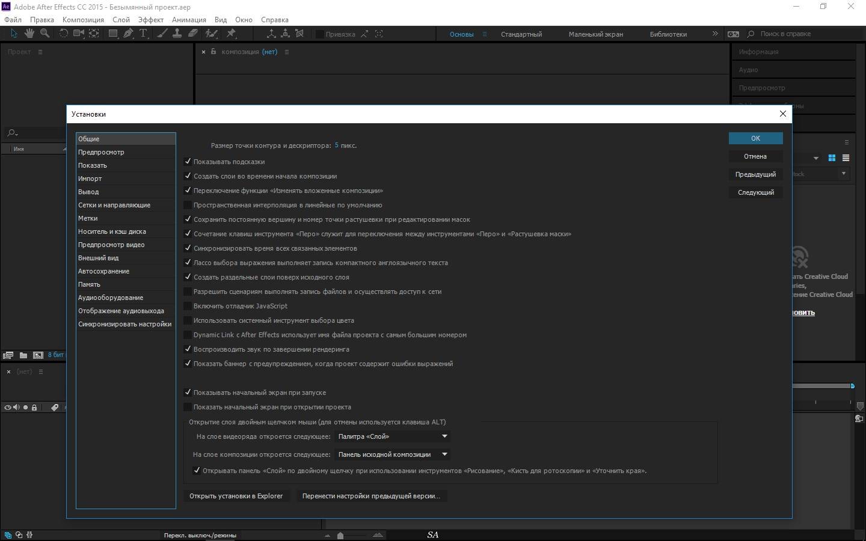866x541 pixels.
Task: Click the timeline video eye column icon
Action: coord(8,408)
